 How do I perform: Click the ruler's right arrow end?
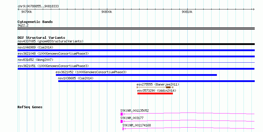(x=254, y=9)
